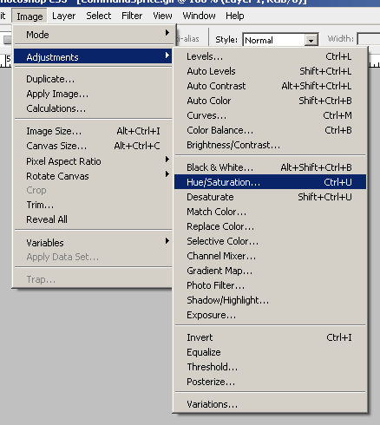Click Desaturate in the submenu
The image size is (380, 425).
pyautogui.click(x=270, y=197)
